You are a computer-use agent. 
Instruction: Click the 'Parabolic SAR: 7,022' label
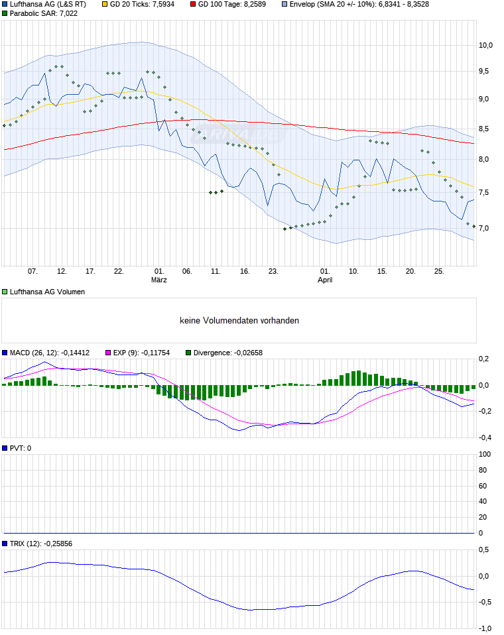(x=44, y=14)
